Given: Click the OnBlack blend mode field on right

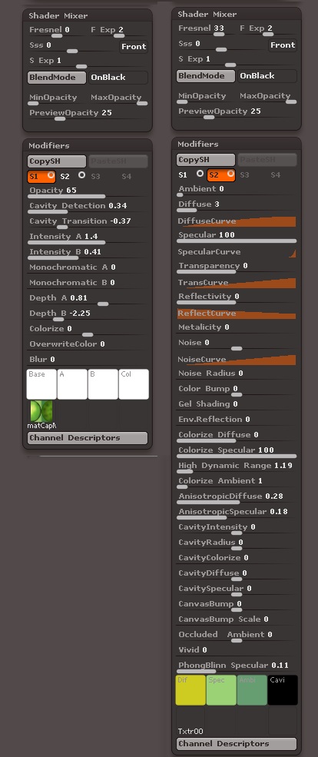Looking at the screenshot, I should pyautogui.click(x=267, y=76).
